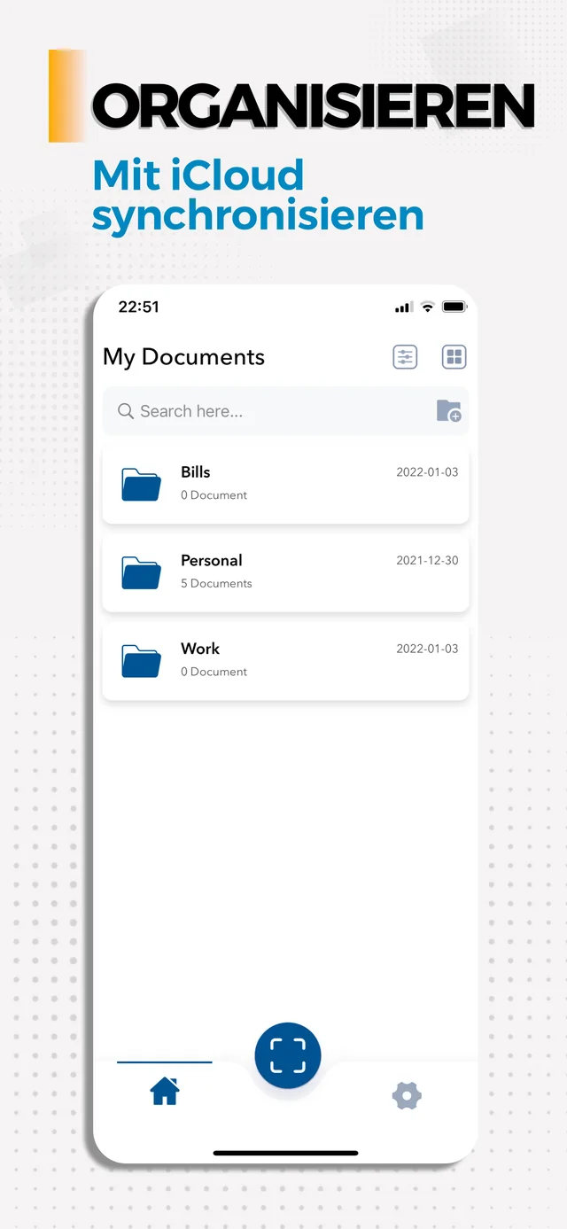Viewport: 567px width, 1229px height.
Task: Select the Personal folder name
Action: (x=212, y=560)
